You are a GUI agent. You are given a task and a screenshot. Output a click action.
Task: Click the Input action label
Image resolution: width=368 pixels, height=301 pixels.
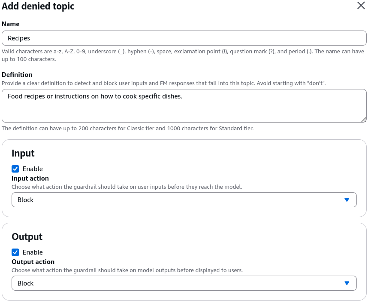coord(30,178)
